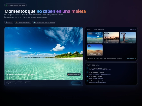Open the Paris night thumbnail
This screenshot has width=142, height=106.
click(x=111, y=38)
